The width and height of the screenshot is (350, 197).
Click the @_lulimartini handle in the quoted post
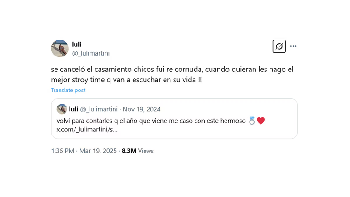coord(99,109)
